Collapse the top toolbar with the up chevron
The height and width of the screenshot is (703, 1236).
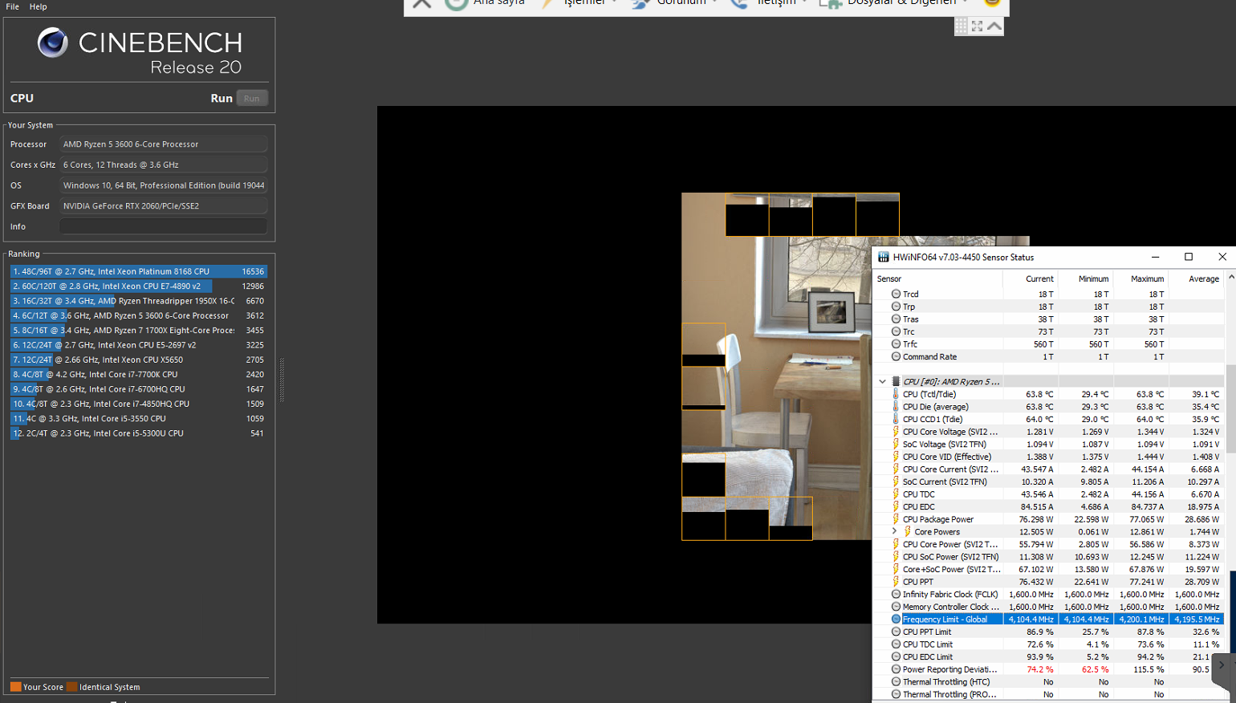(994, 26)
